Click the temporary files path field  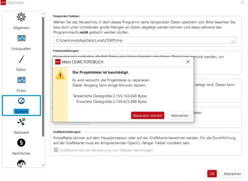coord(141,40)
